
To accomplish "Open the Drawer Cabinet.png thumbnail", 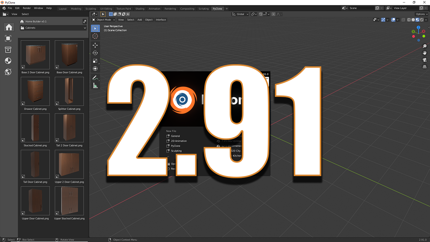I will [x=35, y=91].
